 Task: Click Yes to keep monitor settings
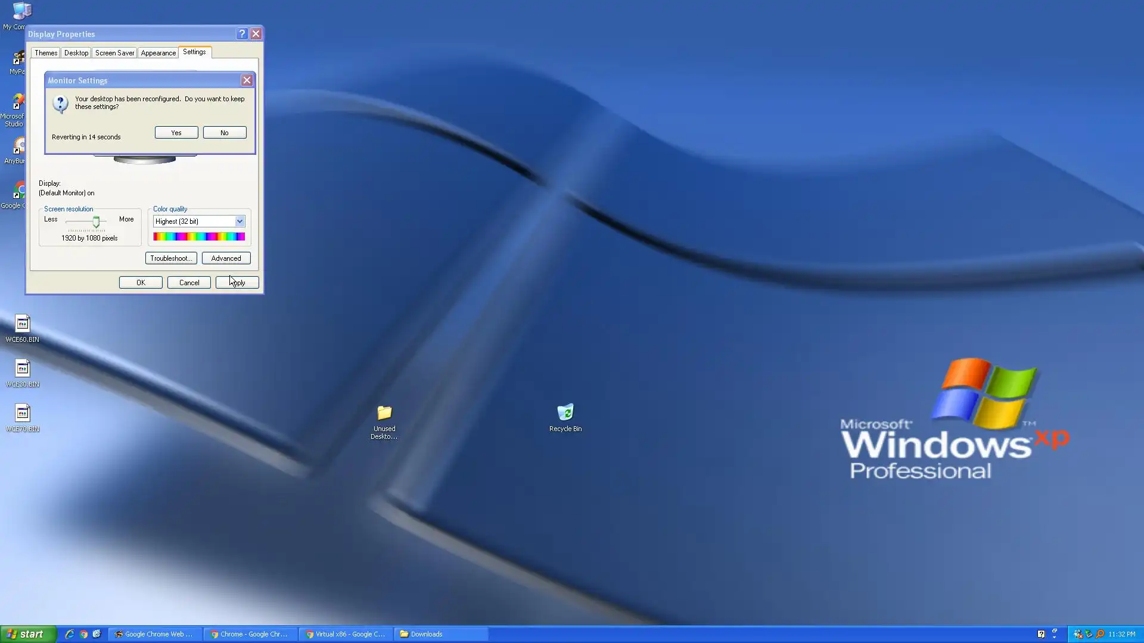click(176, 133)
